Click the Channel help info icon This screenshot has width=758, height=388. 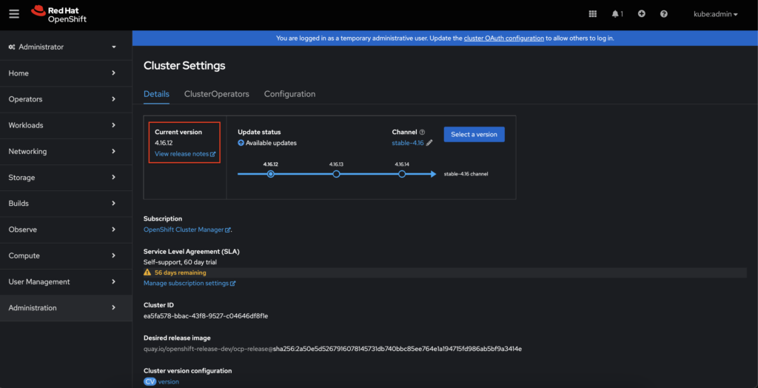[x=422, y=132]
